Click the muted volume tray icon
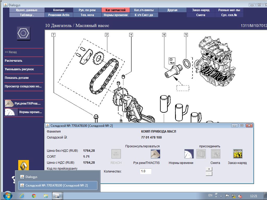Image resolution: width=267 pixels, height=200 pixels. (x=240, y=196)
